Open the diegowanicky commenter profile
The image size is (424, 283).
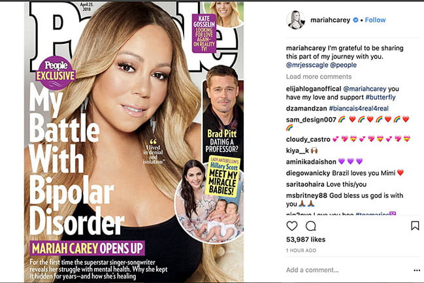click(x=308, y=173)
